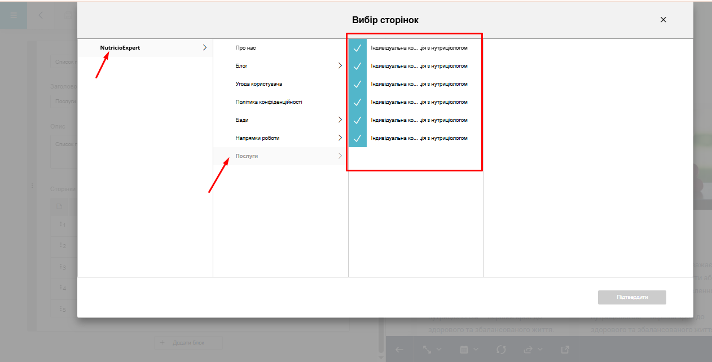The image size is (712, 362).
Task: Click the open-in-new-window icon
Action: (565, 350)
